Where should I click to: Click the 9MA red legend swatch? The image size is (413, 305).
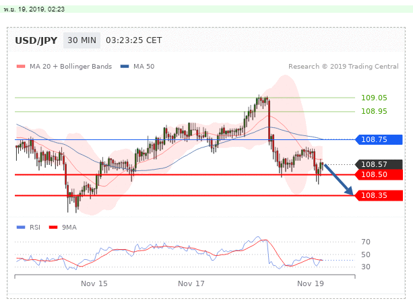tap(53, 227)
